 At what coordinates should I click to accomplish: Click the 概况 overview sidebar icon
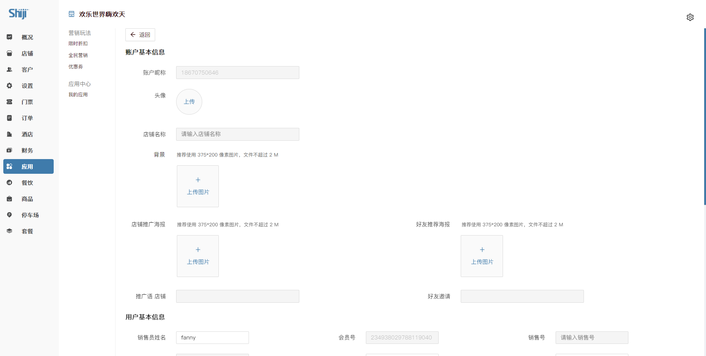coord(10,37)
